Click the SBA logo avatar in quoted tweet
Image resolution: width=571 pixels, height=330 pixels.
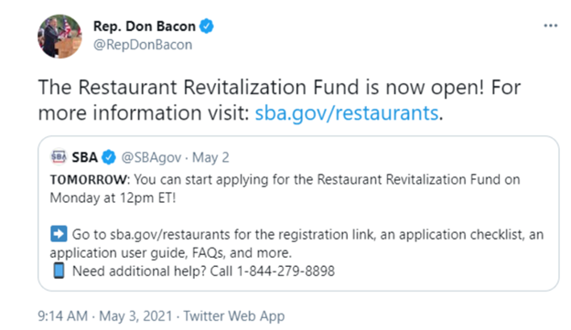coord(59,157)
